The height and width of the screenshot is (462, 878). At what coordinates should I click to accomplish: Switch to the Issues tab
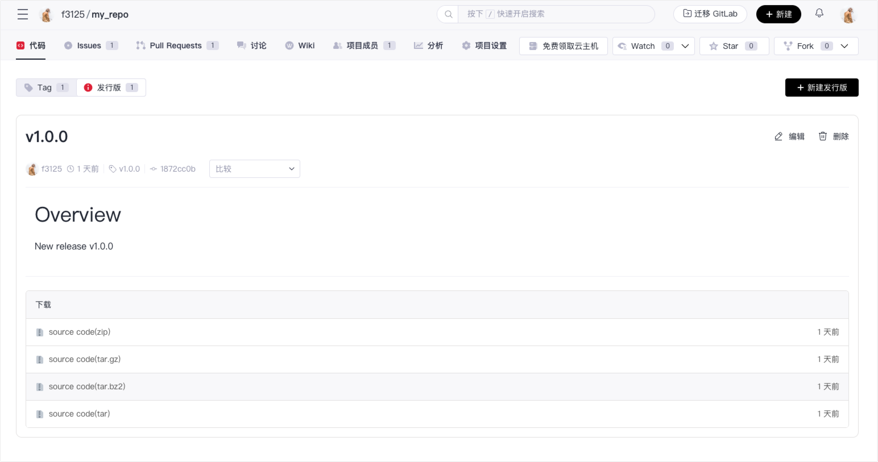(89, 45)
